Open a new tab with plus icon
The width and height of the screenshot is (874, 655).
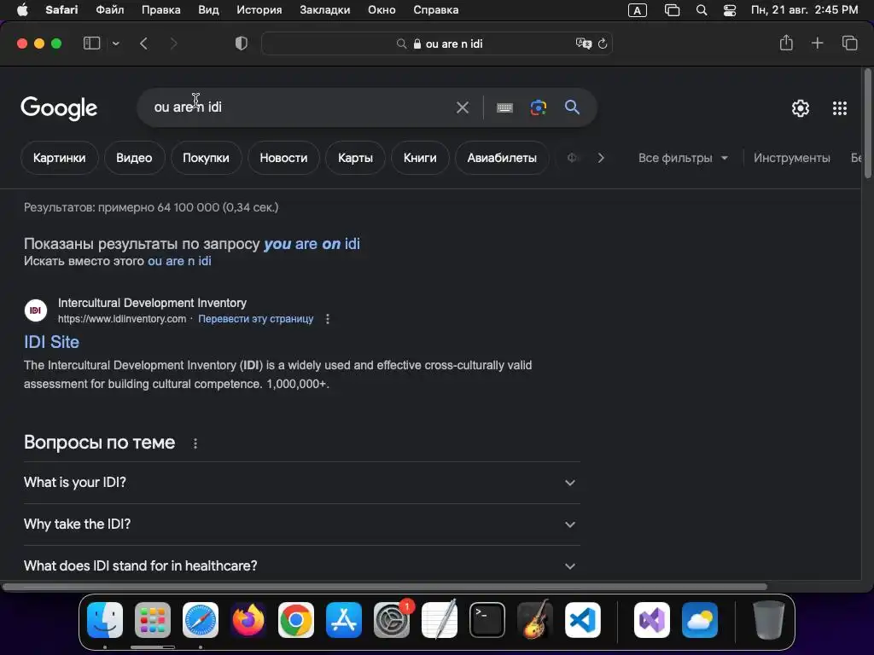coord(817,43)
